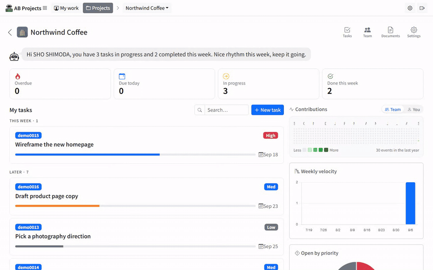Click the calendar icon next to Sep 23
This screenshot has height=270, width=433.
tap(260, 206)
